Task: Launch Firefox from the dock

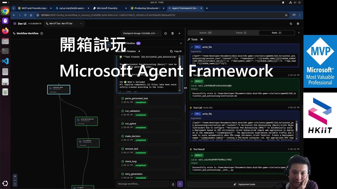Action: (x=5, y=31)
